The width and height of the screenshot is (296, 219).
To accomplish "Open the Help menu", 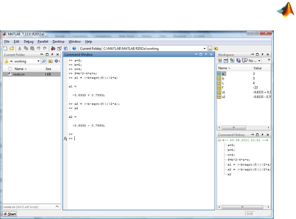I will (x=89, y=41).
